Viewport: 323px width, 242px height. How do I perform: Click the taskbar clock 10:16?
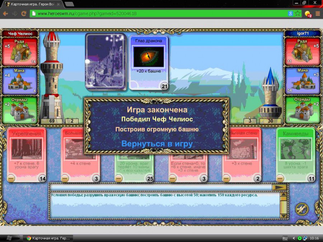tap(314, 238)
